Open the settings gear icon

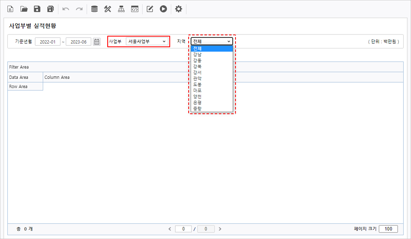point(178,9)
